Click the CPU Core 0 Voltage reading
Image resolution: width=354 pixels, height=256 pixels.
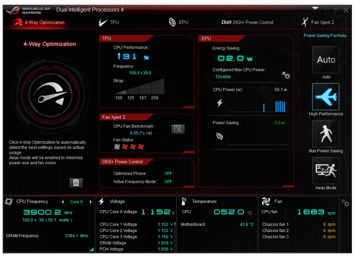tap(158, 212)
